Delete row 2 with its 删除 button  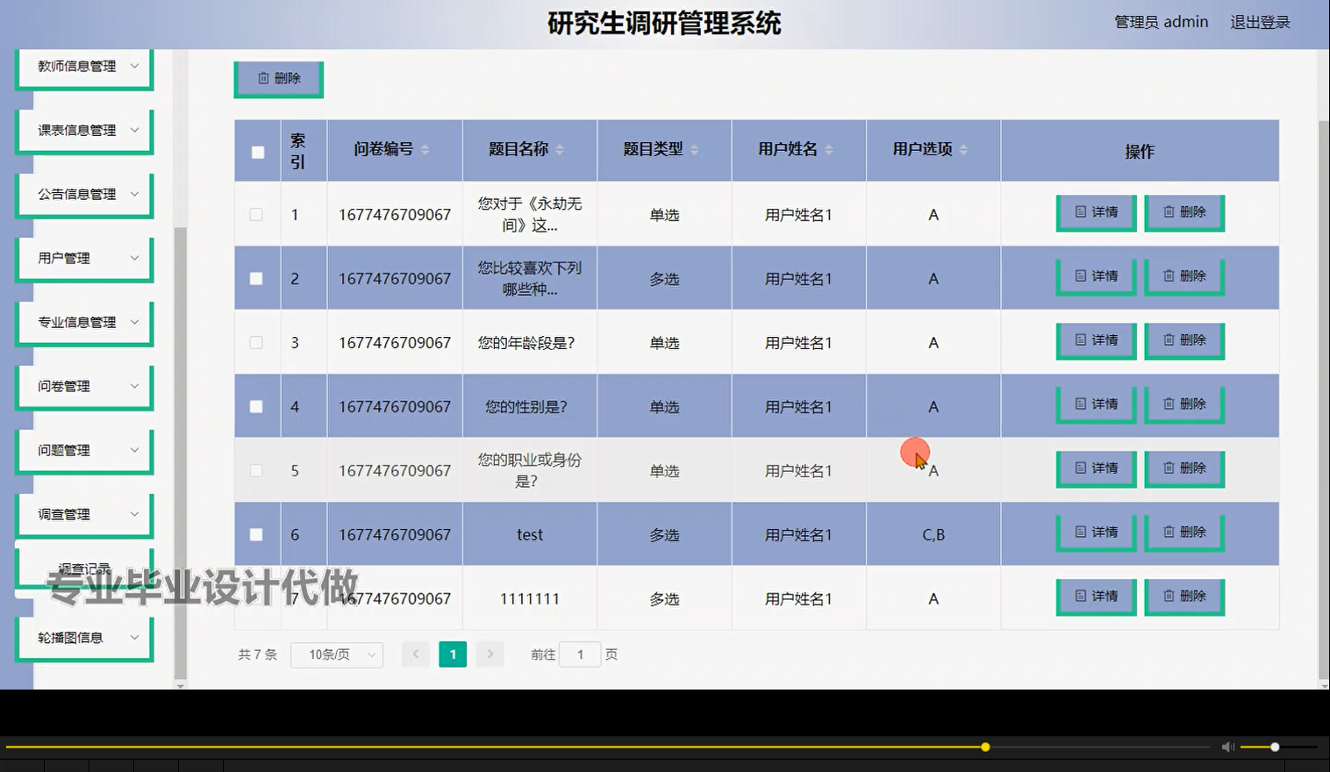click(1184, 277)
